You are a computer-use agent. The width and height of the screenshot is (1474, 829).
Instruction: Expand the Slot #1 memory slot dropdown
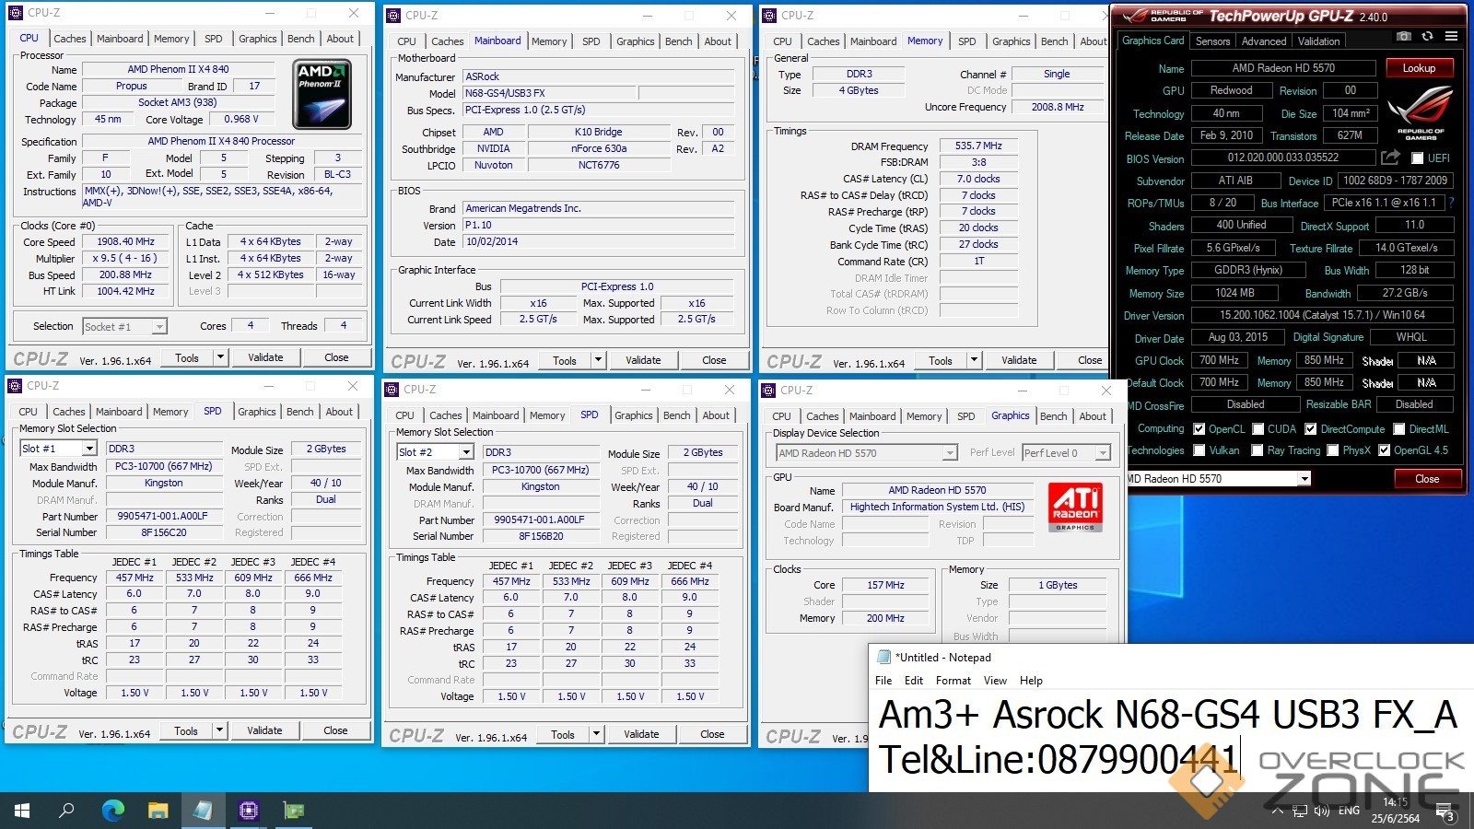coord(89,449)
